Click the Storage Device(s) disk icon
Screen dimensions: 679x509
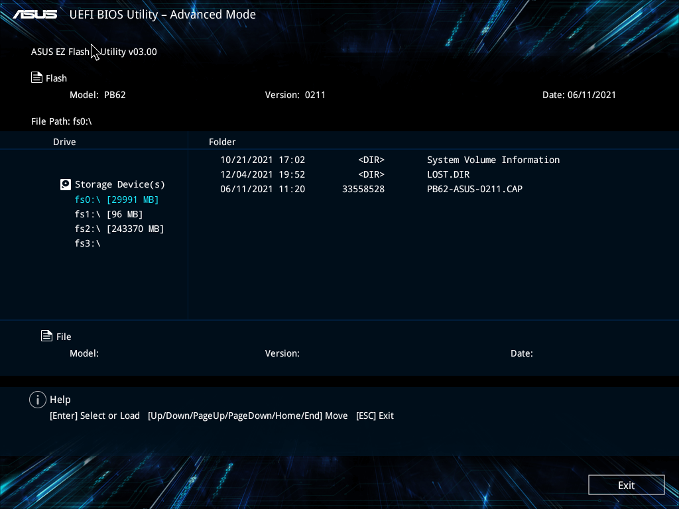tap(66, 185)
